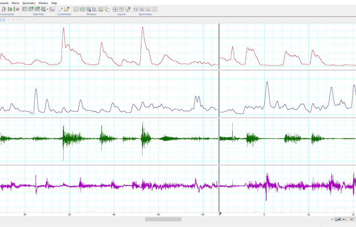Click the Data Pad group label
The image size is (356, 227).
pyautogui.click(x=38, y=14)
